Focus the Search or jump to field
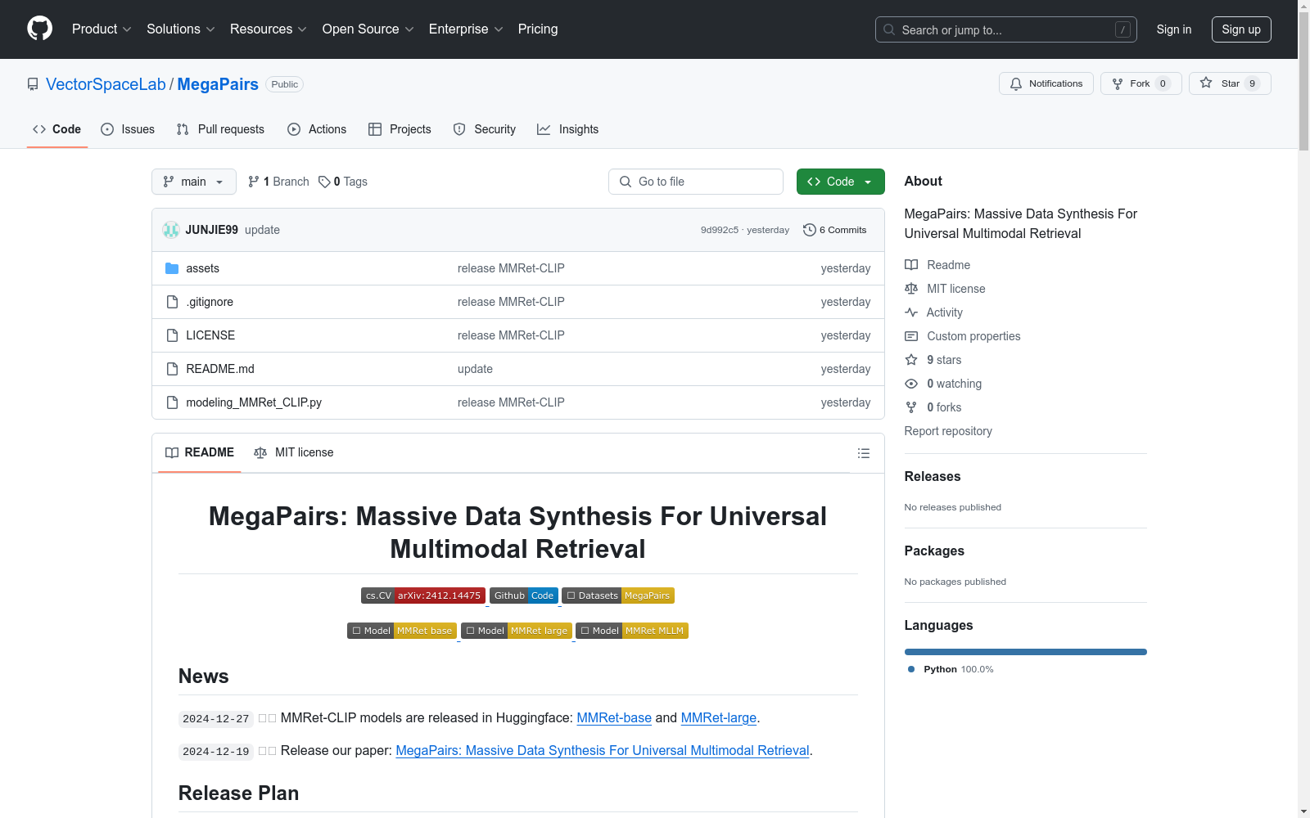This screenshot has width=1310, height=818. pos(1006,29)
